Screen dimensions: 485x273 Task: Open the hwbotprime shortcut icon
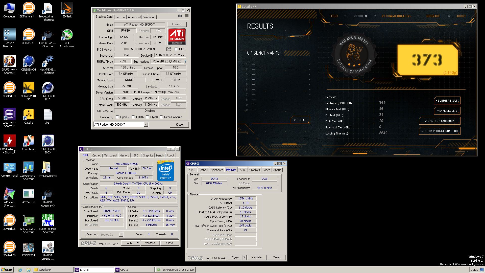[x=48, y=12]
